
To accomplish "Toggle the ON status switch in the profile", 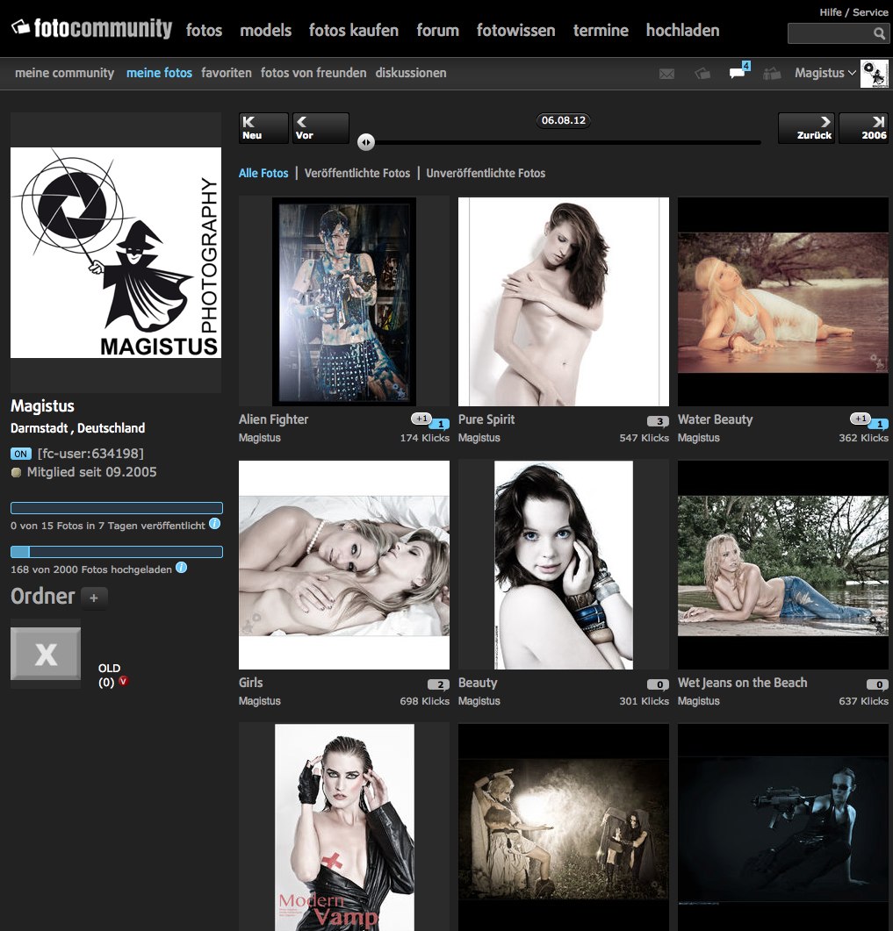I will pyautogui.click(x=20, y=454).
